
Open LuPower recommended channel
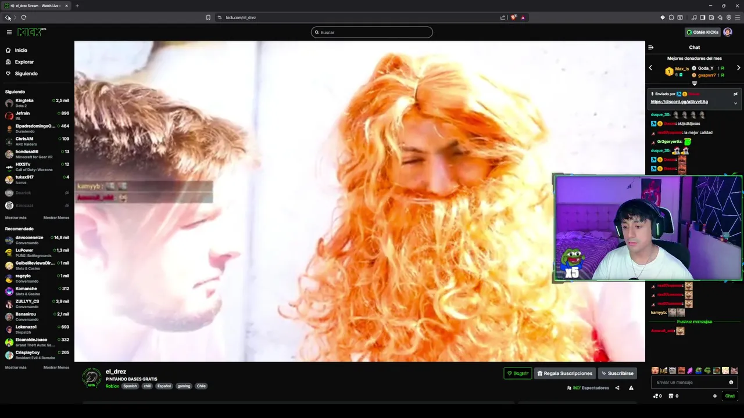pyautogui.click(x=37, y=253)
